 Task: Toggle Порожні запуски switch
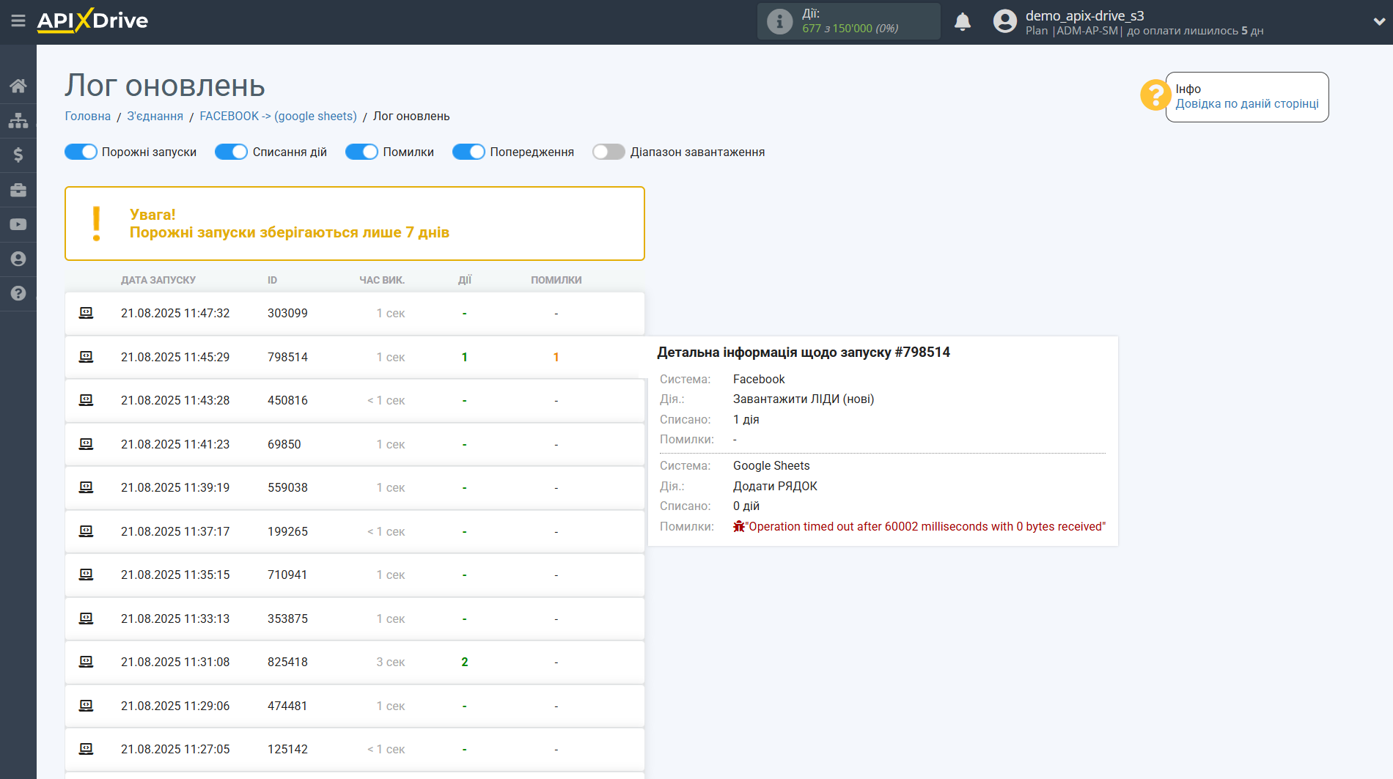(x=81, y=152)
